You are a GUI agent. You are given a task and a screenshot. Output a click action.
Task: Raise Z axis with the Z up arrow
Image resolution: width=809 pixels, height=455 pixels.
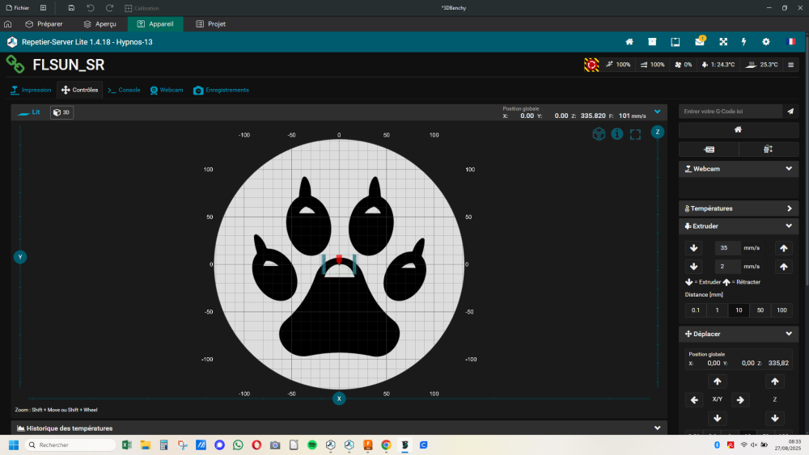point(775,381)
